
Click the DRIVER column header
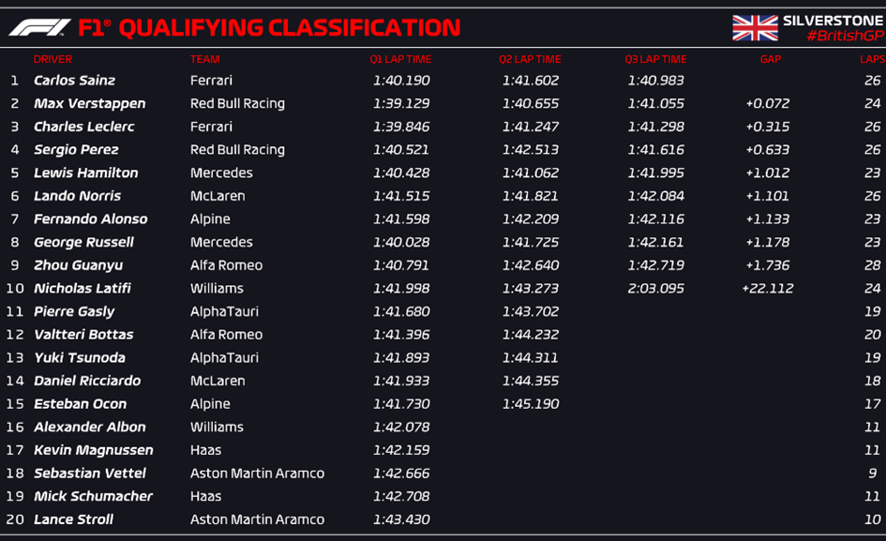[x=53, y=59]
